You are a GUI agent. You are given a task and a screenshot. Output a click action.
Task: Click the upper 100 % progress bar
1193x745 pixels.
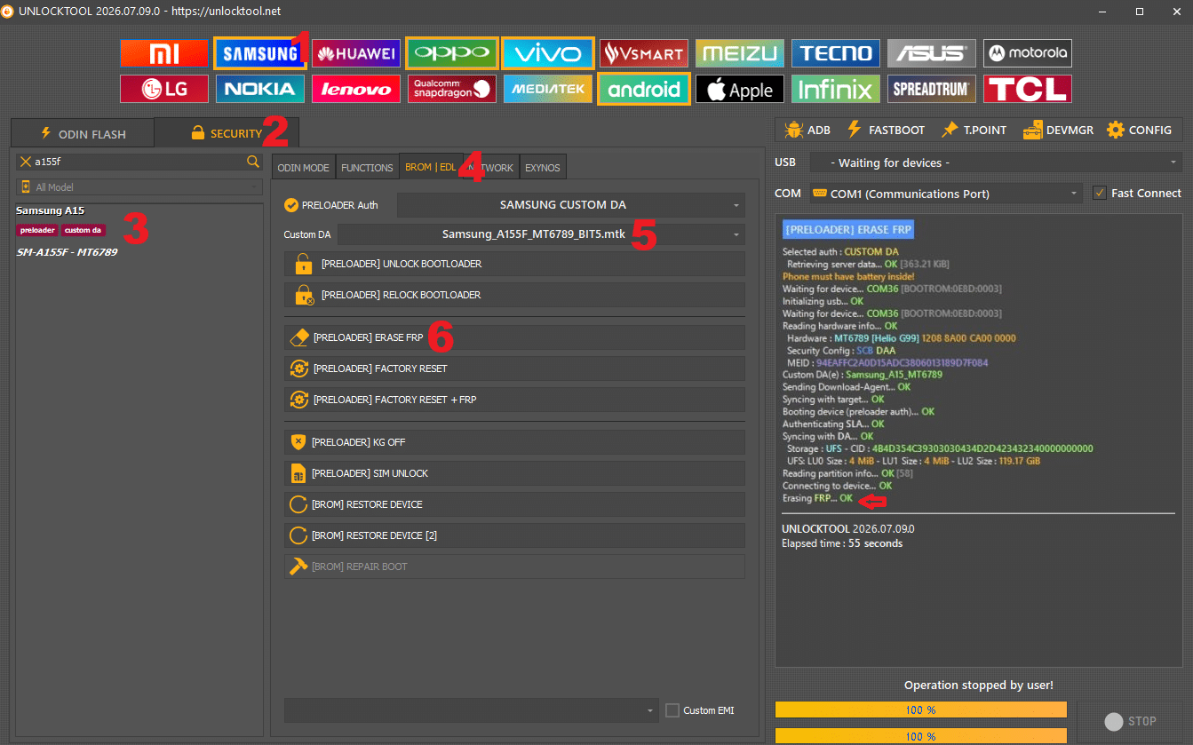pos(920,709)
